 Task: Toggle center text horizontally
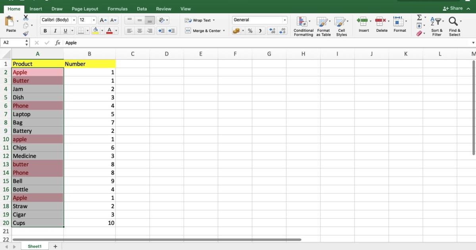[140, 31]
